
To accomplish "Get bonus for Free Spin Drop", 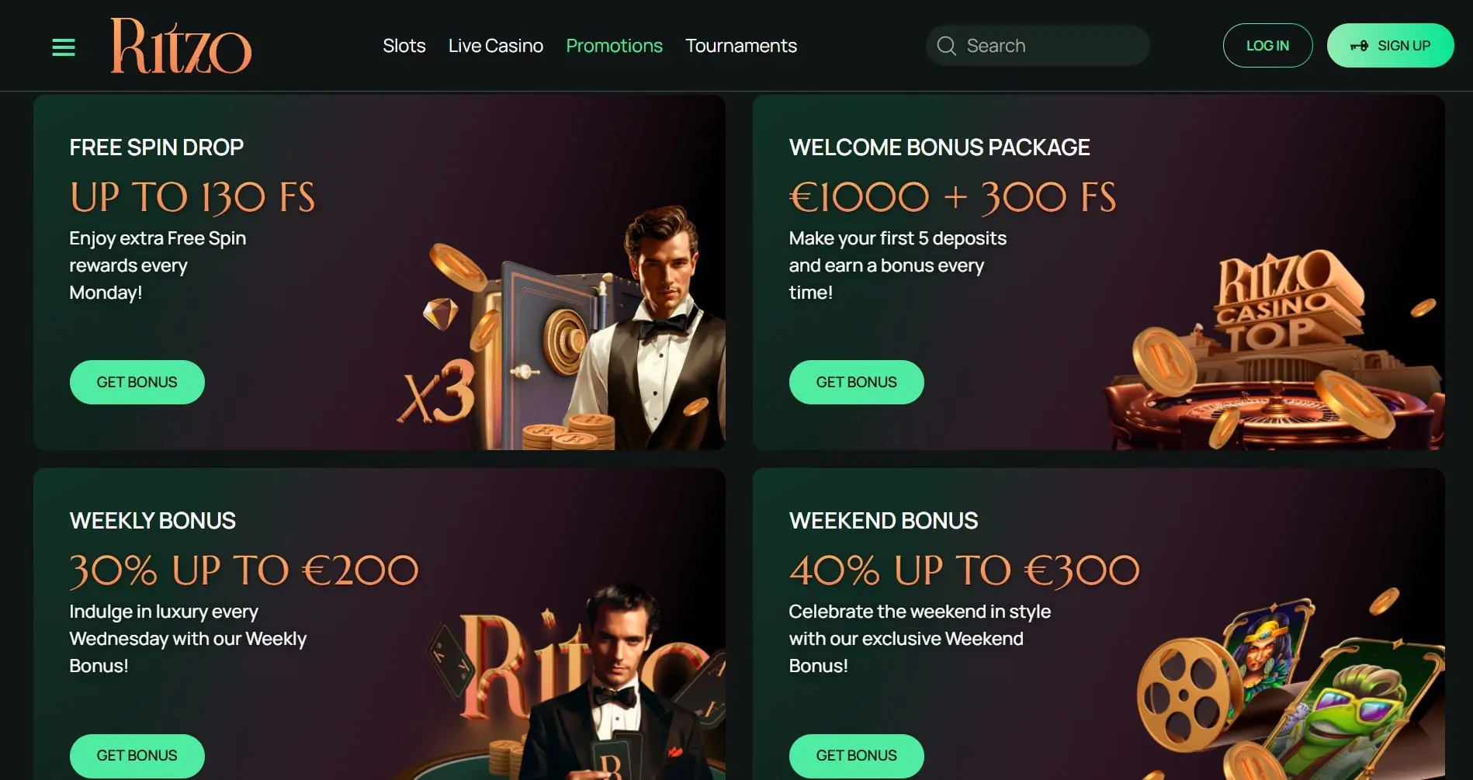I will coord(137,382).
